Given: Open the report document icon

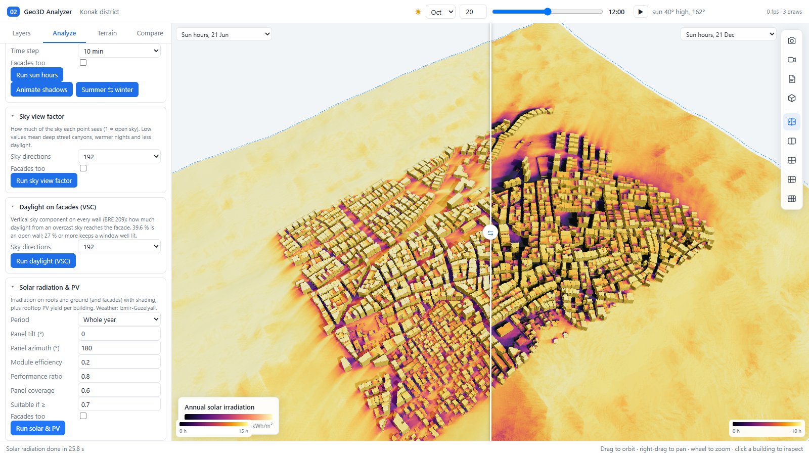Looking at the screenshot, I should click(792, 79).
